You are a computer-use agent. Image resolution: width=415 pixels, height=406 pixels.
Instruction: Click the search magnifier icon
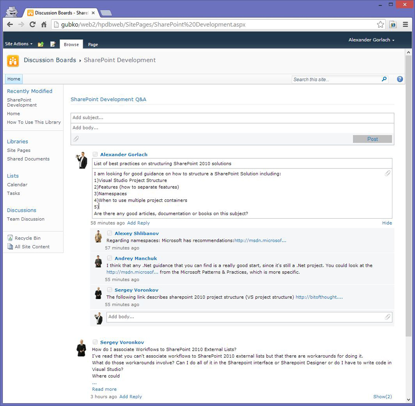pyautogui.click(x=384, y=79)
